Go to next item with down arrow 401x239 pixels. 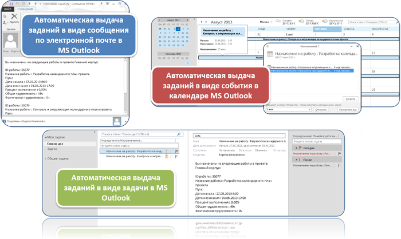pos(36,4)
